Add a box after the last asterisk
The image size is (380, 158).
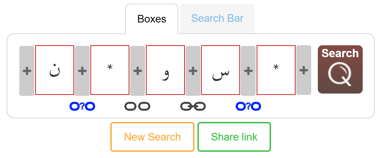304,70
